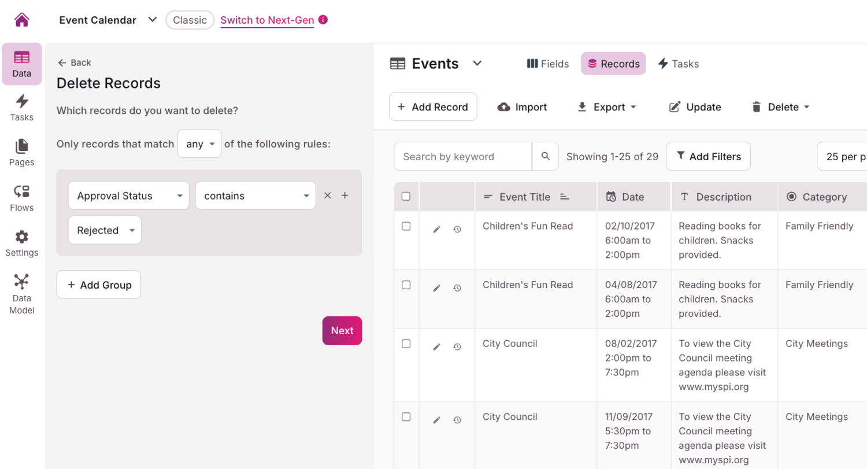Viewport: 867px width, 469px height.
Task: Edit the first Children's Fun Read record
Action: (x=437, y=230)
